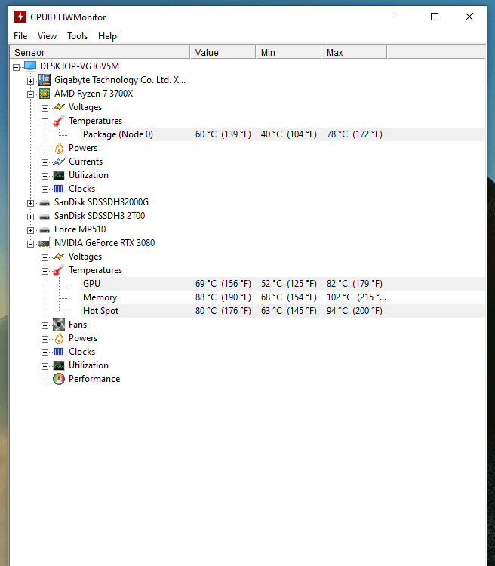Collapse the NVIDIA GeForce RTX 3080 node
The height and width of the screenshot is (566, 495).
coord(31,244)
